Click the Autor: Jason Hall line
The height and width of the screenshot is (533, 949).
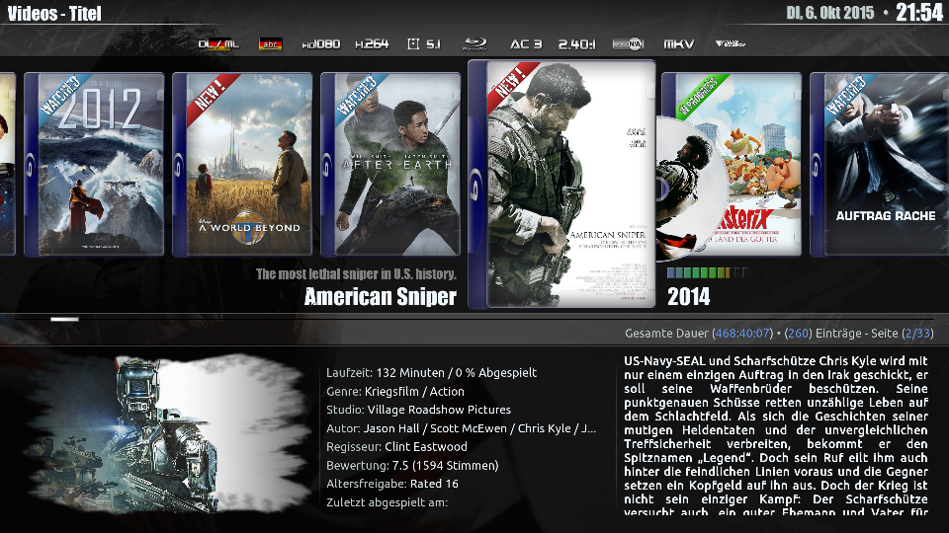pos(462,428)
